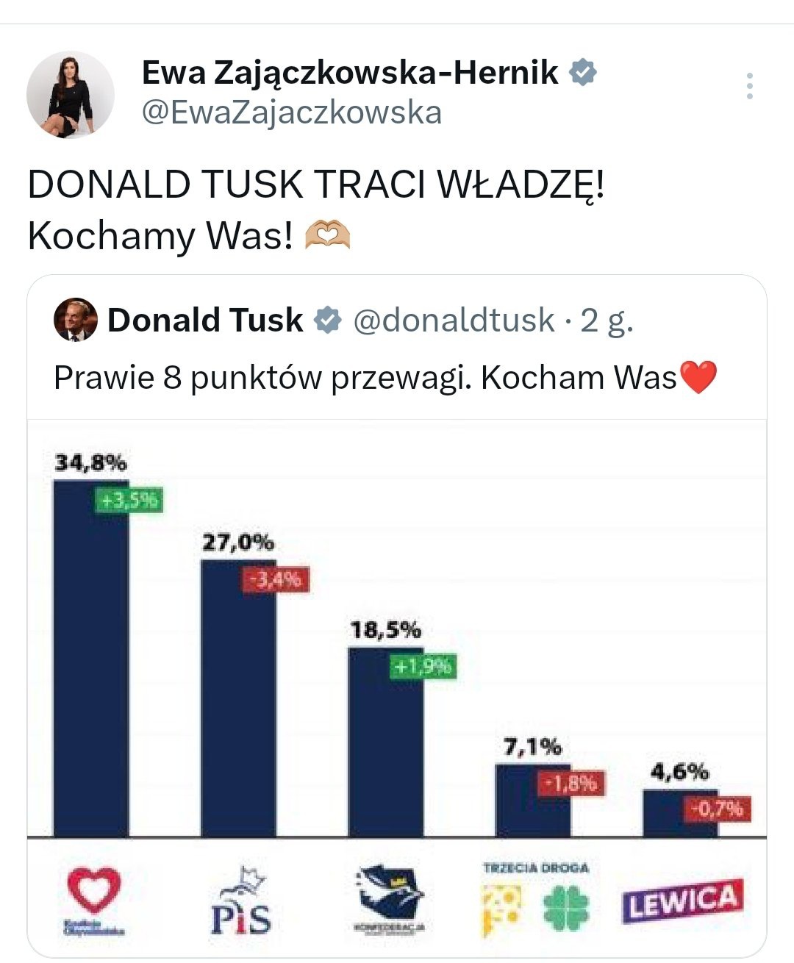This screenshot has height=963, width=794.
Task: Click Donald Tusk's verified badge
Action: (x=327, y=321)
